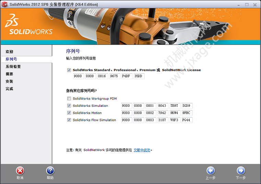Proceed with the 下一步 arrow icon

pyautogui.click(x=241, y=171)
